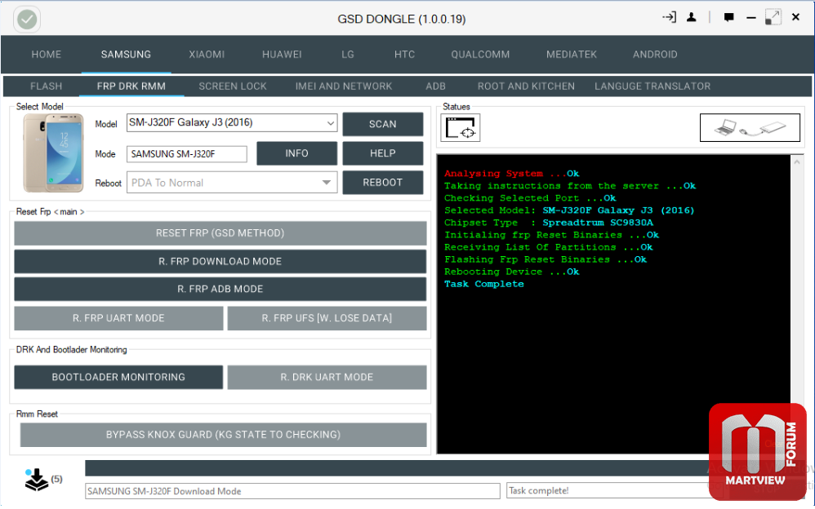The height and width of the screenshot is (509, 815).
Task: Switch to the HOME tab
Action: point(47,55)
